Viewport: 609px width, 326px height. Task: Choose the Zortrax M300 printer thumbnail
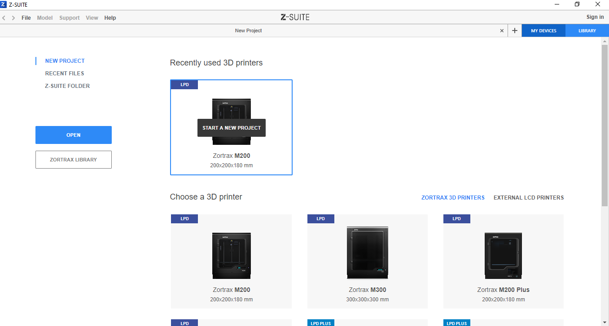click(368, 252)
